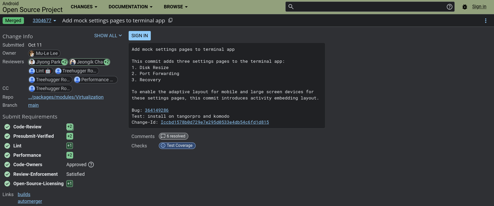The height and width of the screenshot is (206, 494).
Task: Click Code-Review +2 vote chip
Action: (x=70, y=127)
